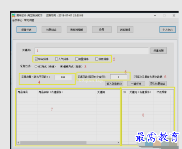Select the API方式 (快捷) radio button
This screenshot has width=182, height=149.
pos(36,66)
